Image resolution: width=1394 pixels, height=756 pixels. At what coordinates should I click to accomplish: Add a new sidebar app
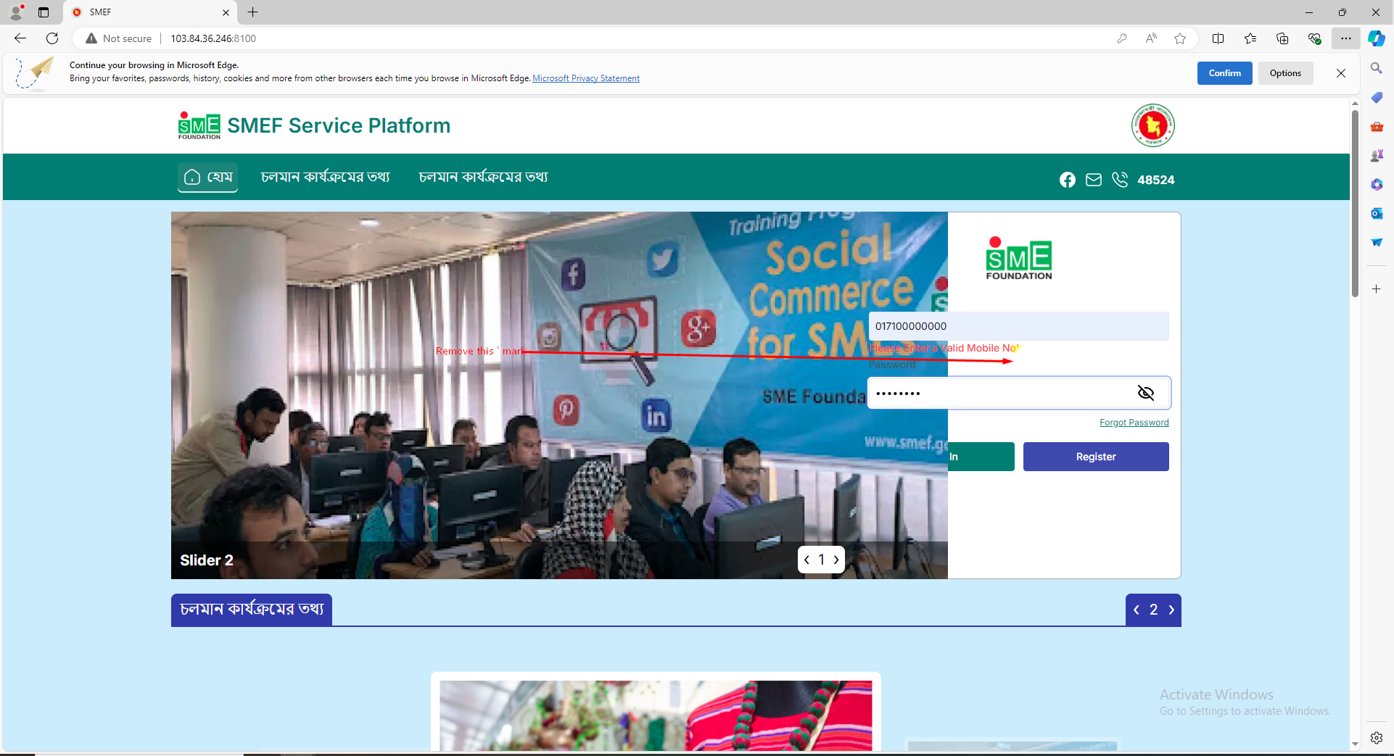point(1377,288)
